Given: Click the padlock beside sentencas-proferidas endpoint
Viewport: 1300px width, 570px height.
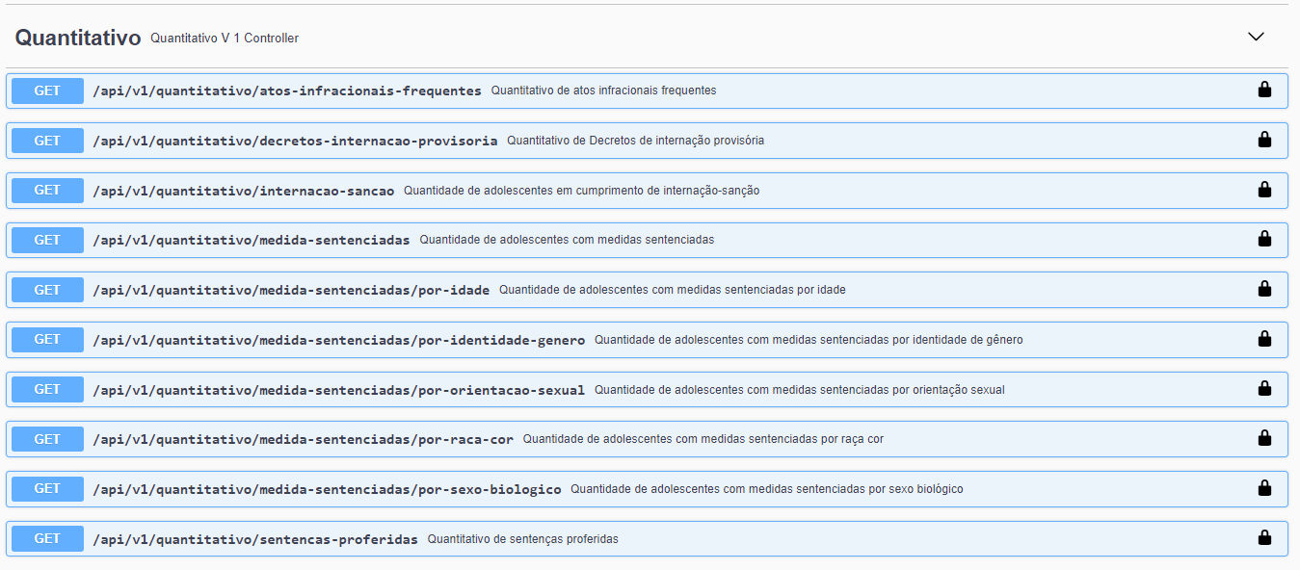Looking at the screenshot, I should 1264,538.
